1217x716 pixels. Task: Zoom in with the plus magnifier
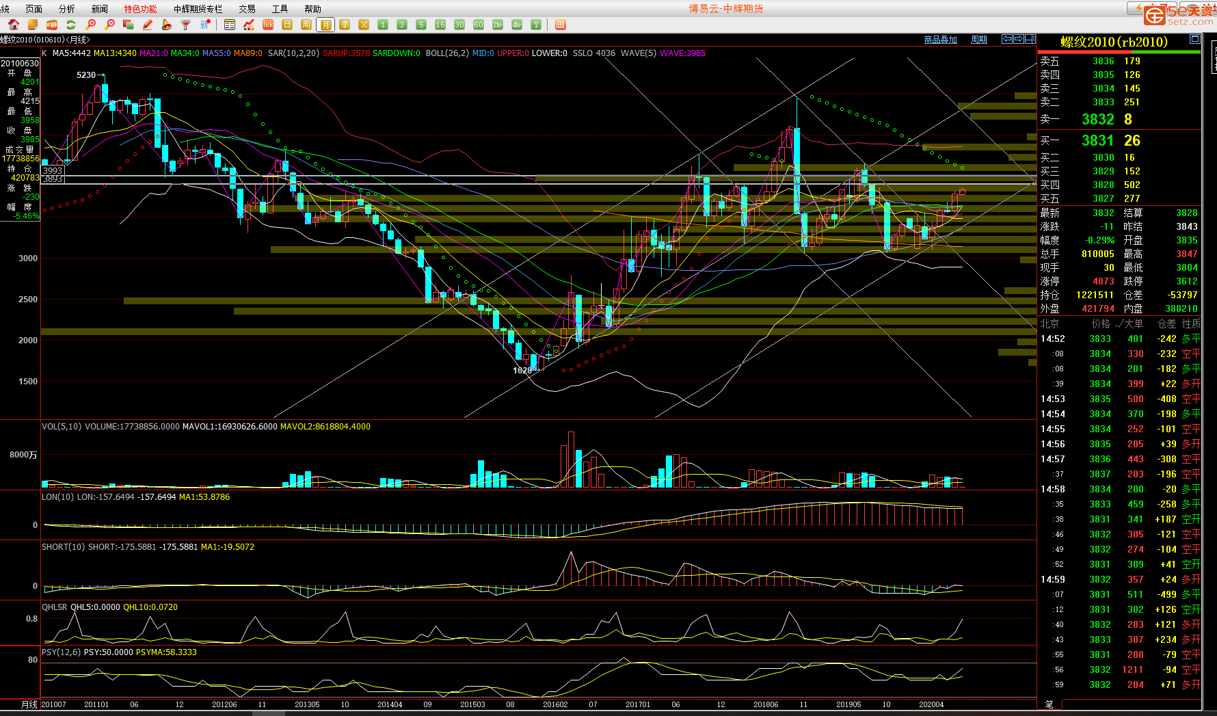(x=90, y=25)
